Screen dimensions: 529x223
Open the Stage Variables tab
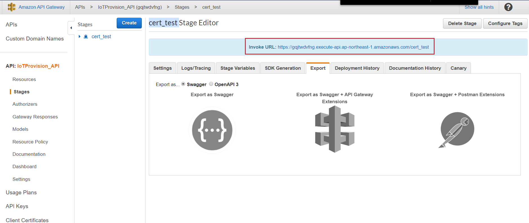238,68
